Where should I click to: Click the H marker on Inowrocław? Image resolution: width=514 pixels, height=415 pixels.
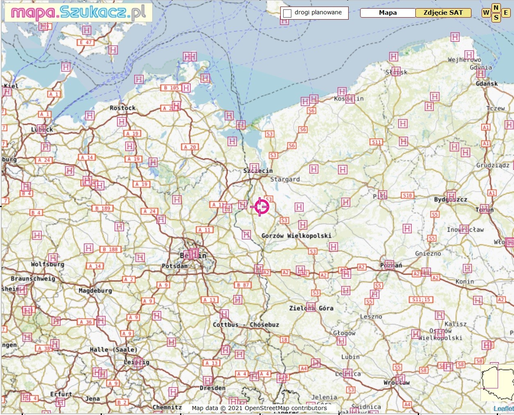pos(464,229)
